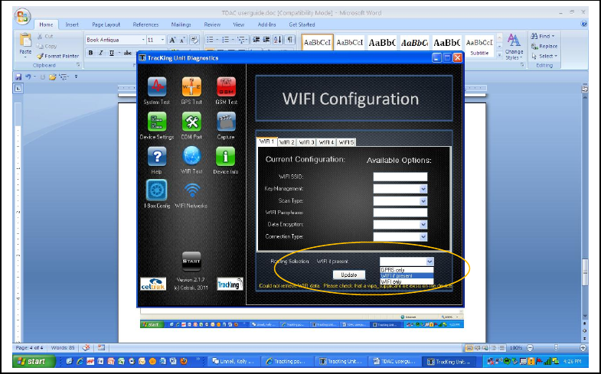Click Word's Help question mark icon

click(x=583, y=24)
